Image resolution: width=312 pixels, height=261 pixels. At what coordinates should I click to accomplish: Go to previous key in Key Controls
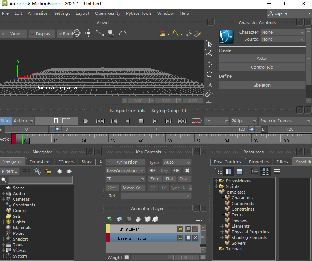tap(153, 170)
